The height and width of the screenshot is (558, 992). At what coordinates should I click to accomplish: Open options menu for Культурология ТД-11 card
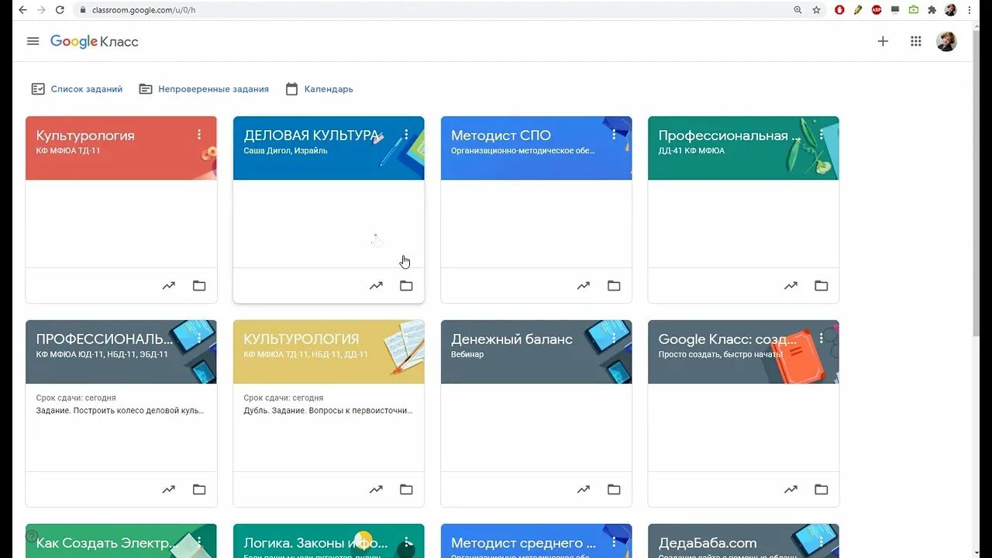[199, 135]
